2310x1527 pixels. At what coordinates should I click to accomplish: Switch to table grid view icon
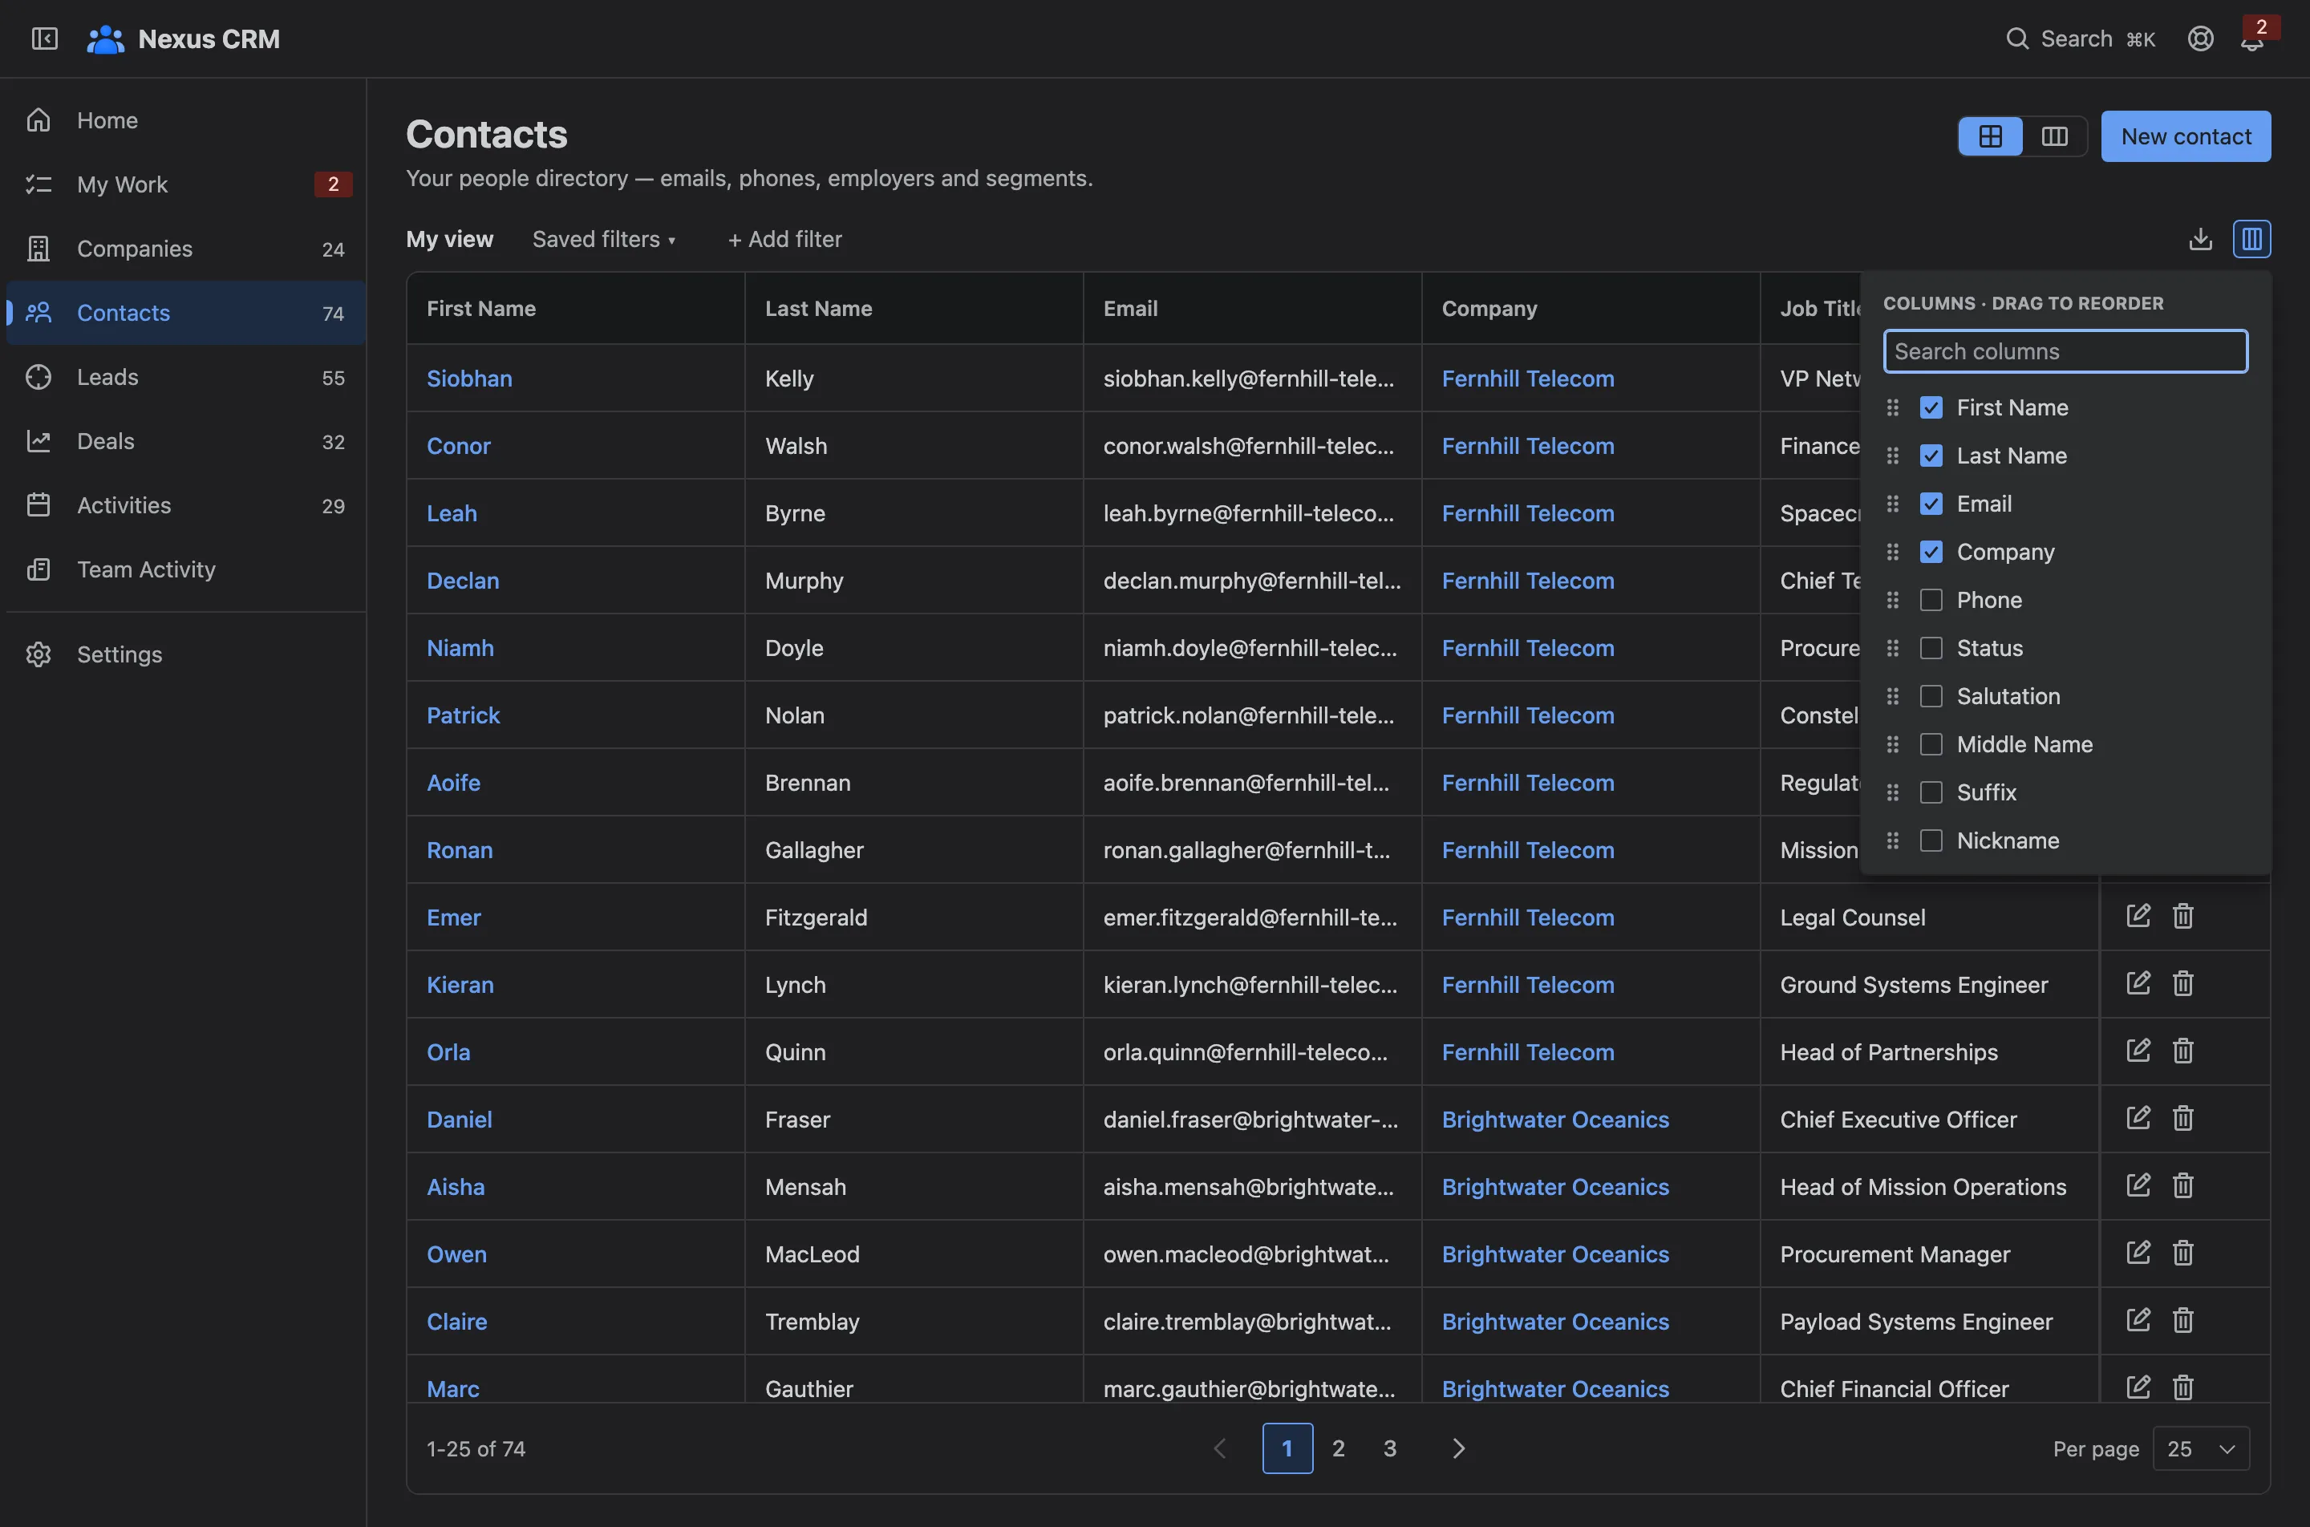[1991, 136]
